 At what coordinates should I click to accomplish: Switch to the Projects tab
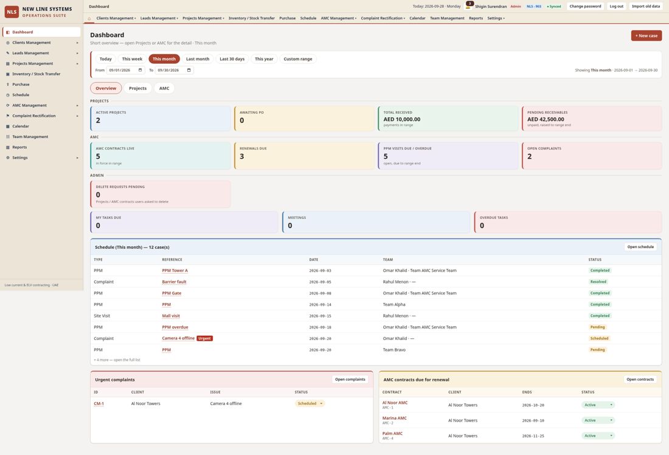point(137,88)
